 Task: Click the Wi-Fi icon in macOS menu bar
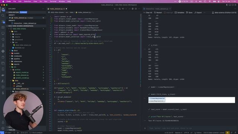point(210,1)
